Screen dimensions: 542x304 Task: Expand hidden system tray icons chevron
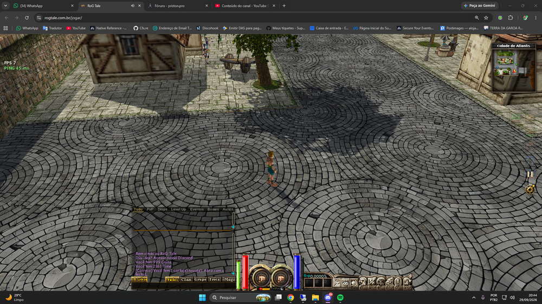click(474, 297)
